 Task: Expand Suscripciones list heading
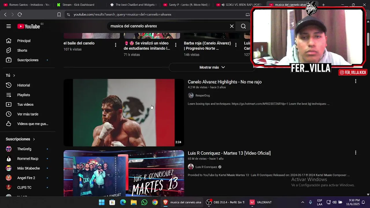[20, 139]
